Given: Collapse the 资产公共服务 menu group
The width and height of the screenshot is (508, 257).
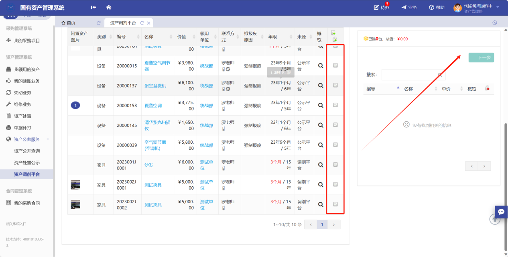Looking at the screenshot, I should tap(48, 139).
